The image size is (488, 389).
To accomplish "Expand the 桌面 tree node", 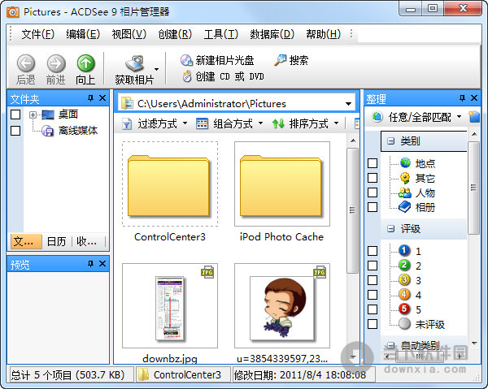I will point(33,115).
